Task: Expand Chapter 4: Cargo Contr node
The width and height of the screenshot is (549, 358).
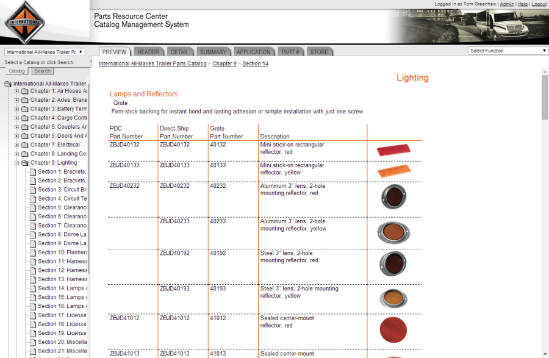Action: pos(16,118)
